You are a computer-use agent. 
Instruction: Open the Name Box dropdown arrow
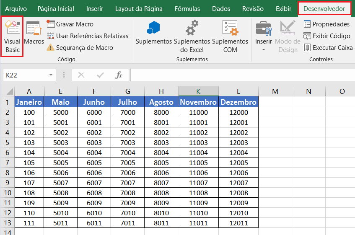point(51,75)
